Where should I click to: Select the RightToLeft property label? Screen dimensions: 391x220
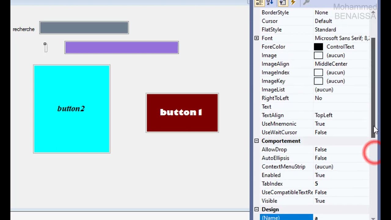pyautogui.click(x=275, y=98)
